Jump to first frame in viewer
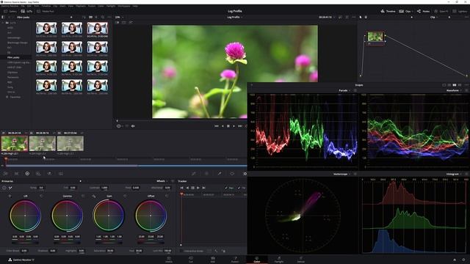 pos(217,126)
